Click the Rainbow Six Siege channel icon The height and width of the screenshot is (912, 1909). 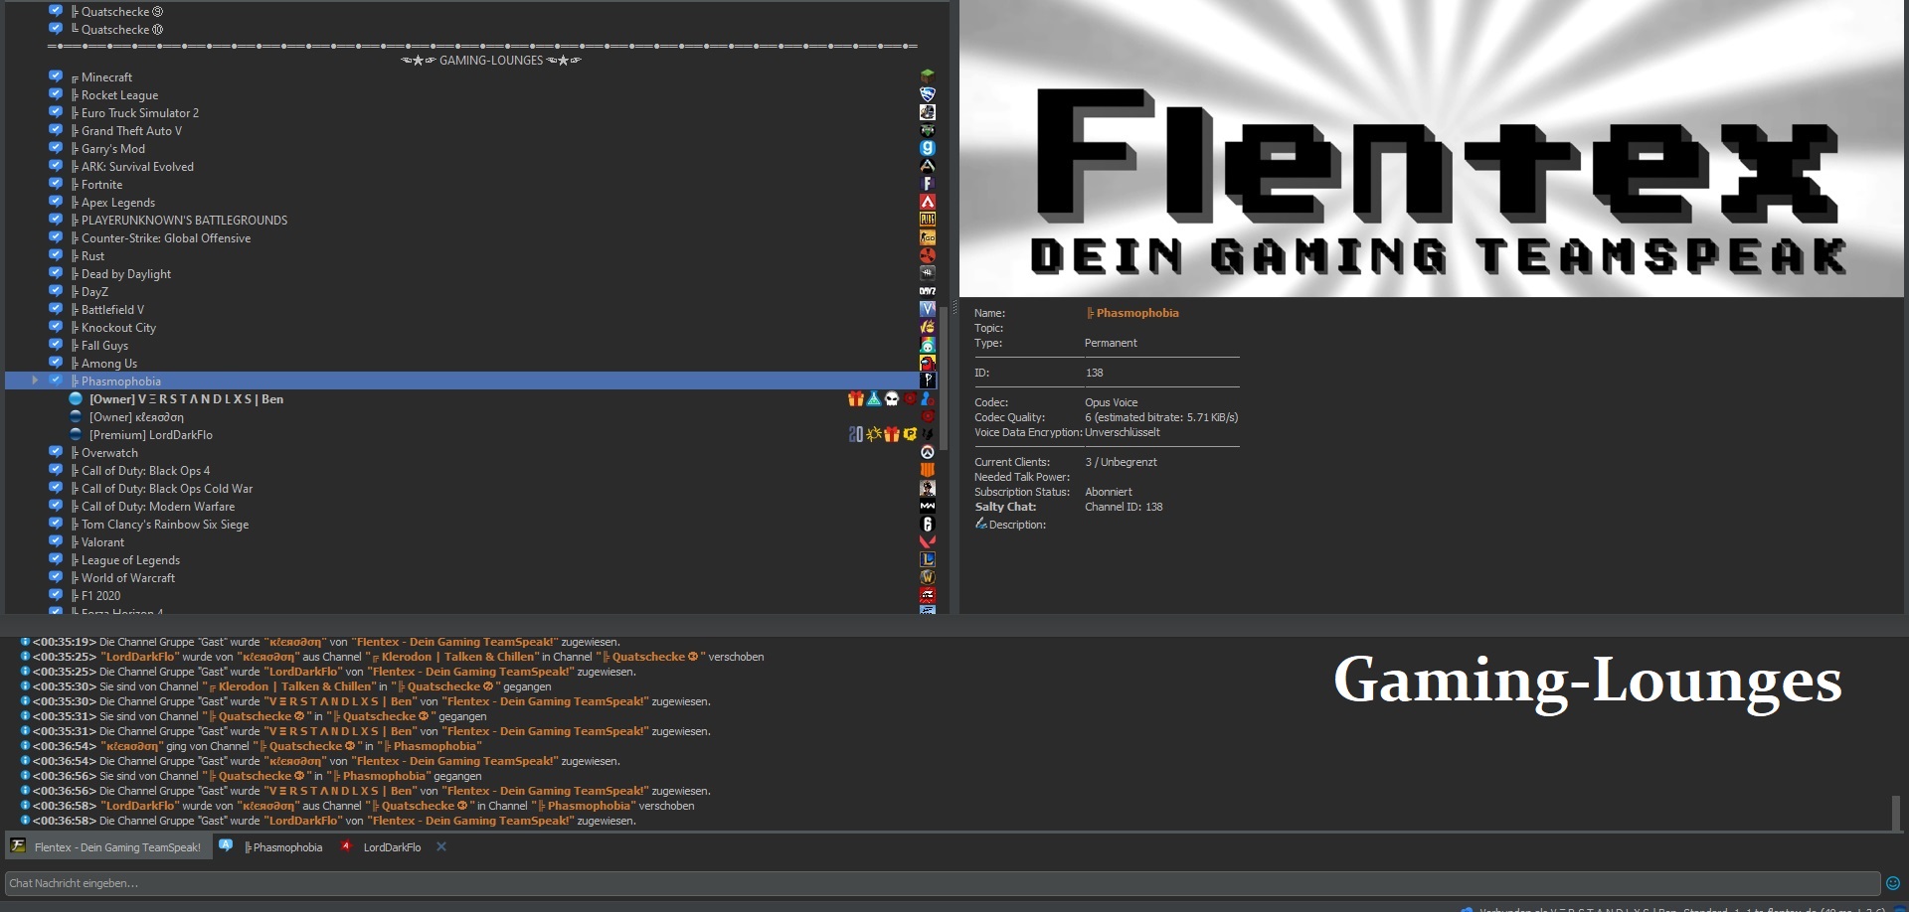(927, 525)
